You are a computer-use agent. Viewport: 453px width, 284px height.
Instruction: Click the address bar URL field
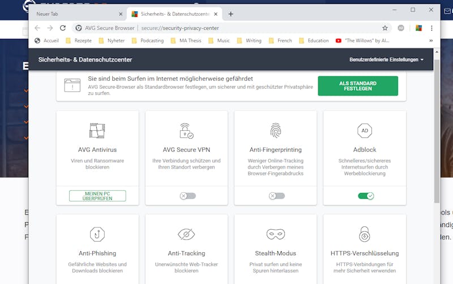tap(231, 28)
